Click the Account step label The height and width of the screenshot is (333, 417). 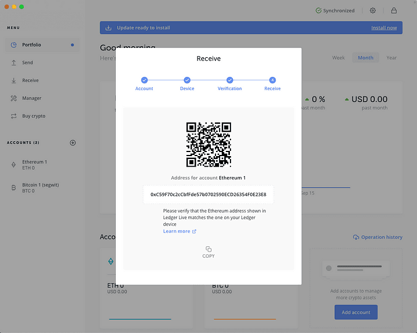point(144,88)
